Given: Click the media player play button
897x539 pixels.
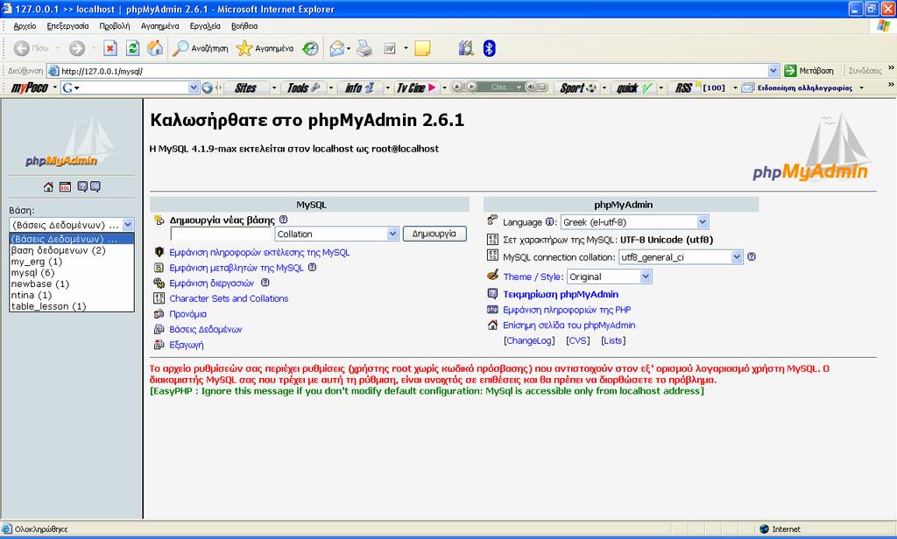Looking at the screenshot, I should pos(471,87).
